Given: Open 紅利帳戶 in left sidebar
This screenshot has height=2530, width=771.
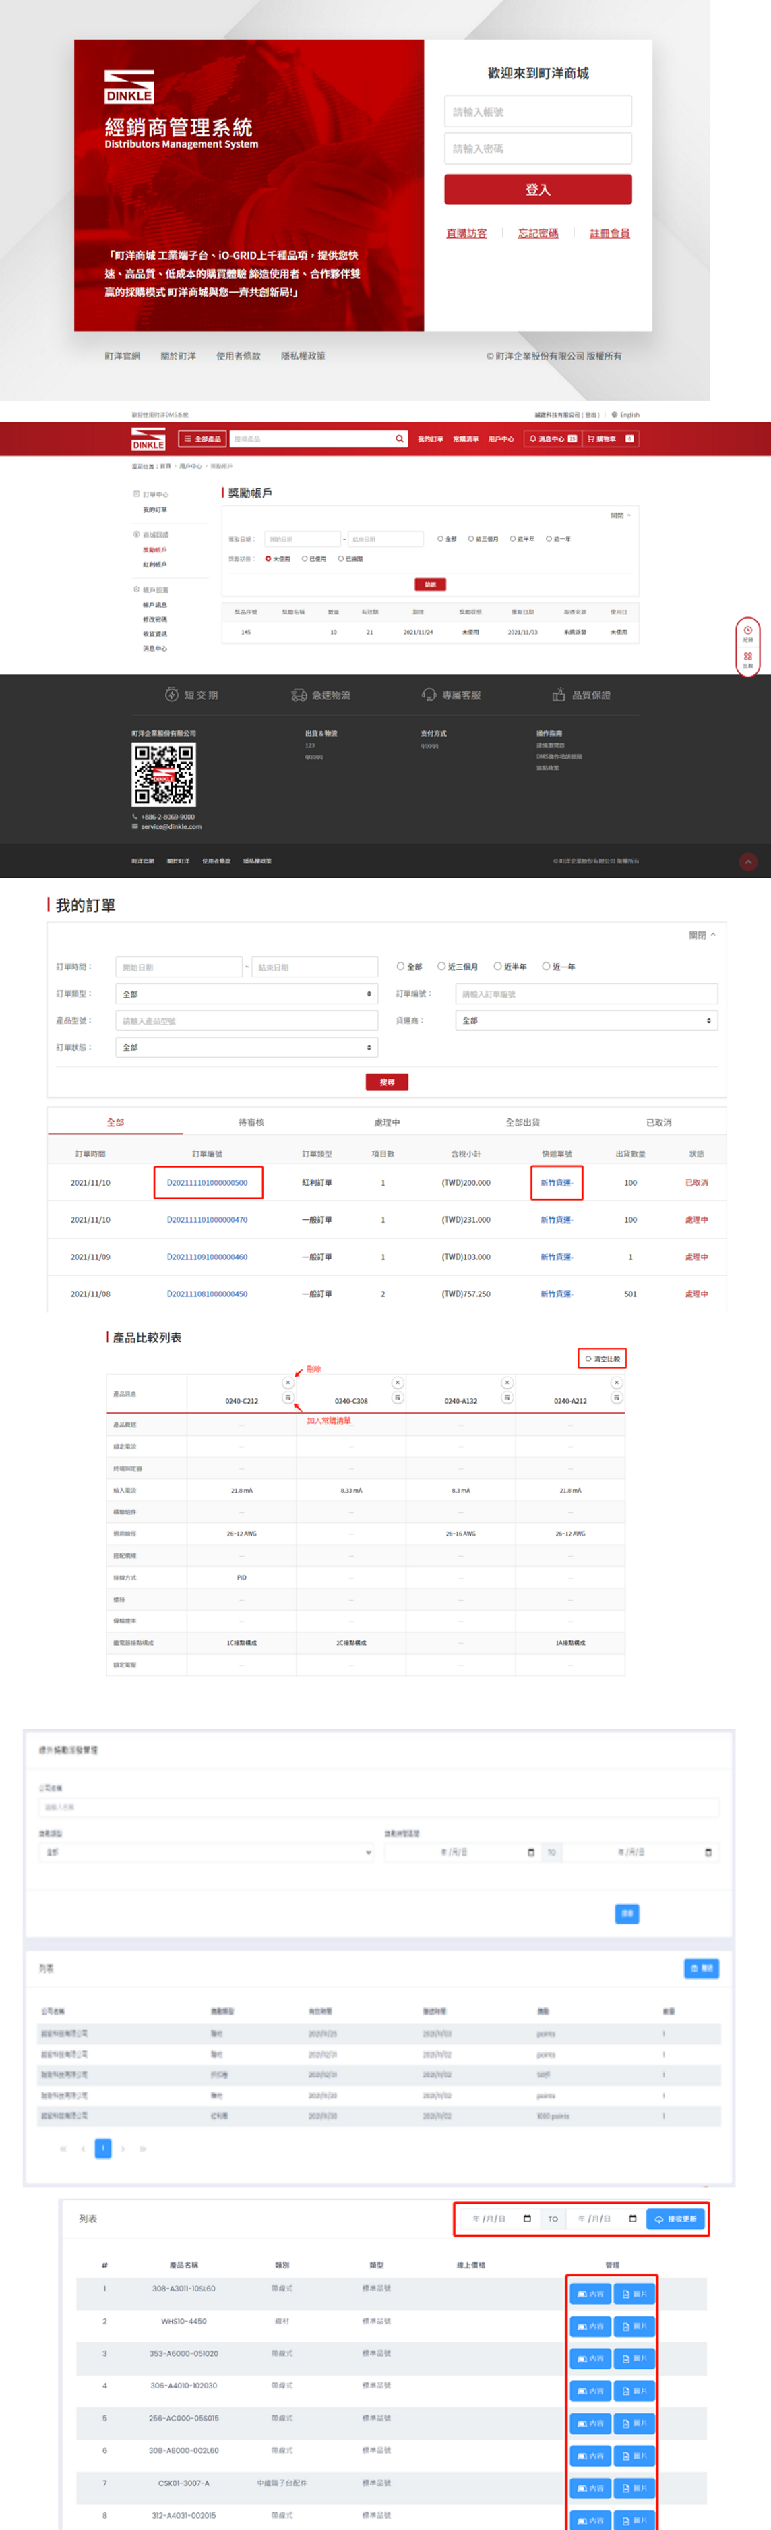Looking at the screenshot, I should (x=155, y=565).
